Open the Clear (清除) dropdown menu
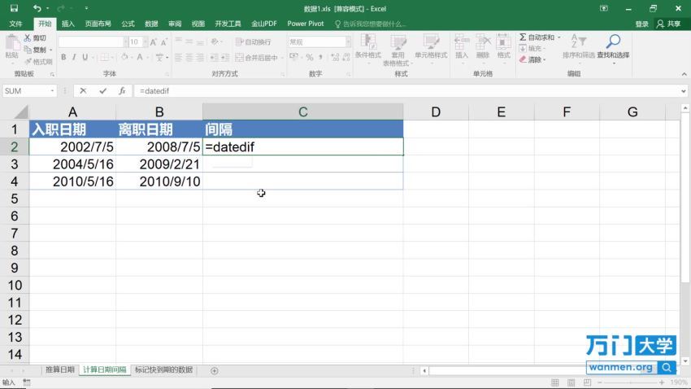The image size is (691, 389). point(535,59)
